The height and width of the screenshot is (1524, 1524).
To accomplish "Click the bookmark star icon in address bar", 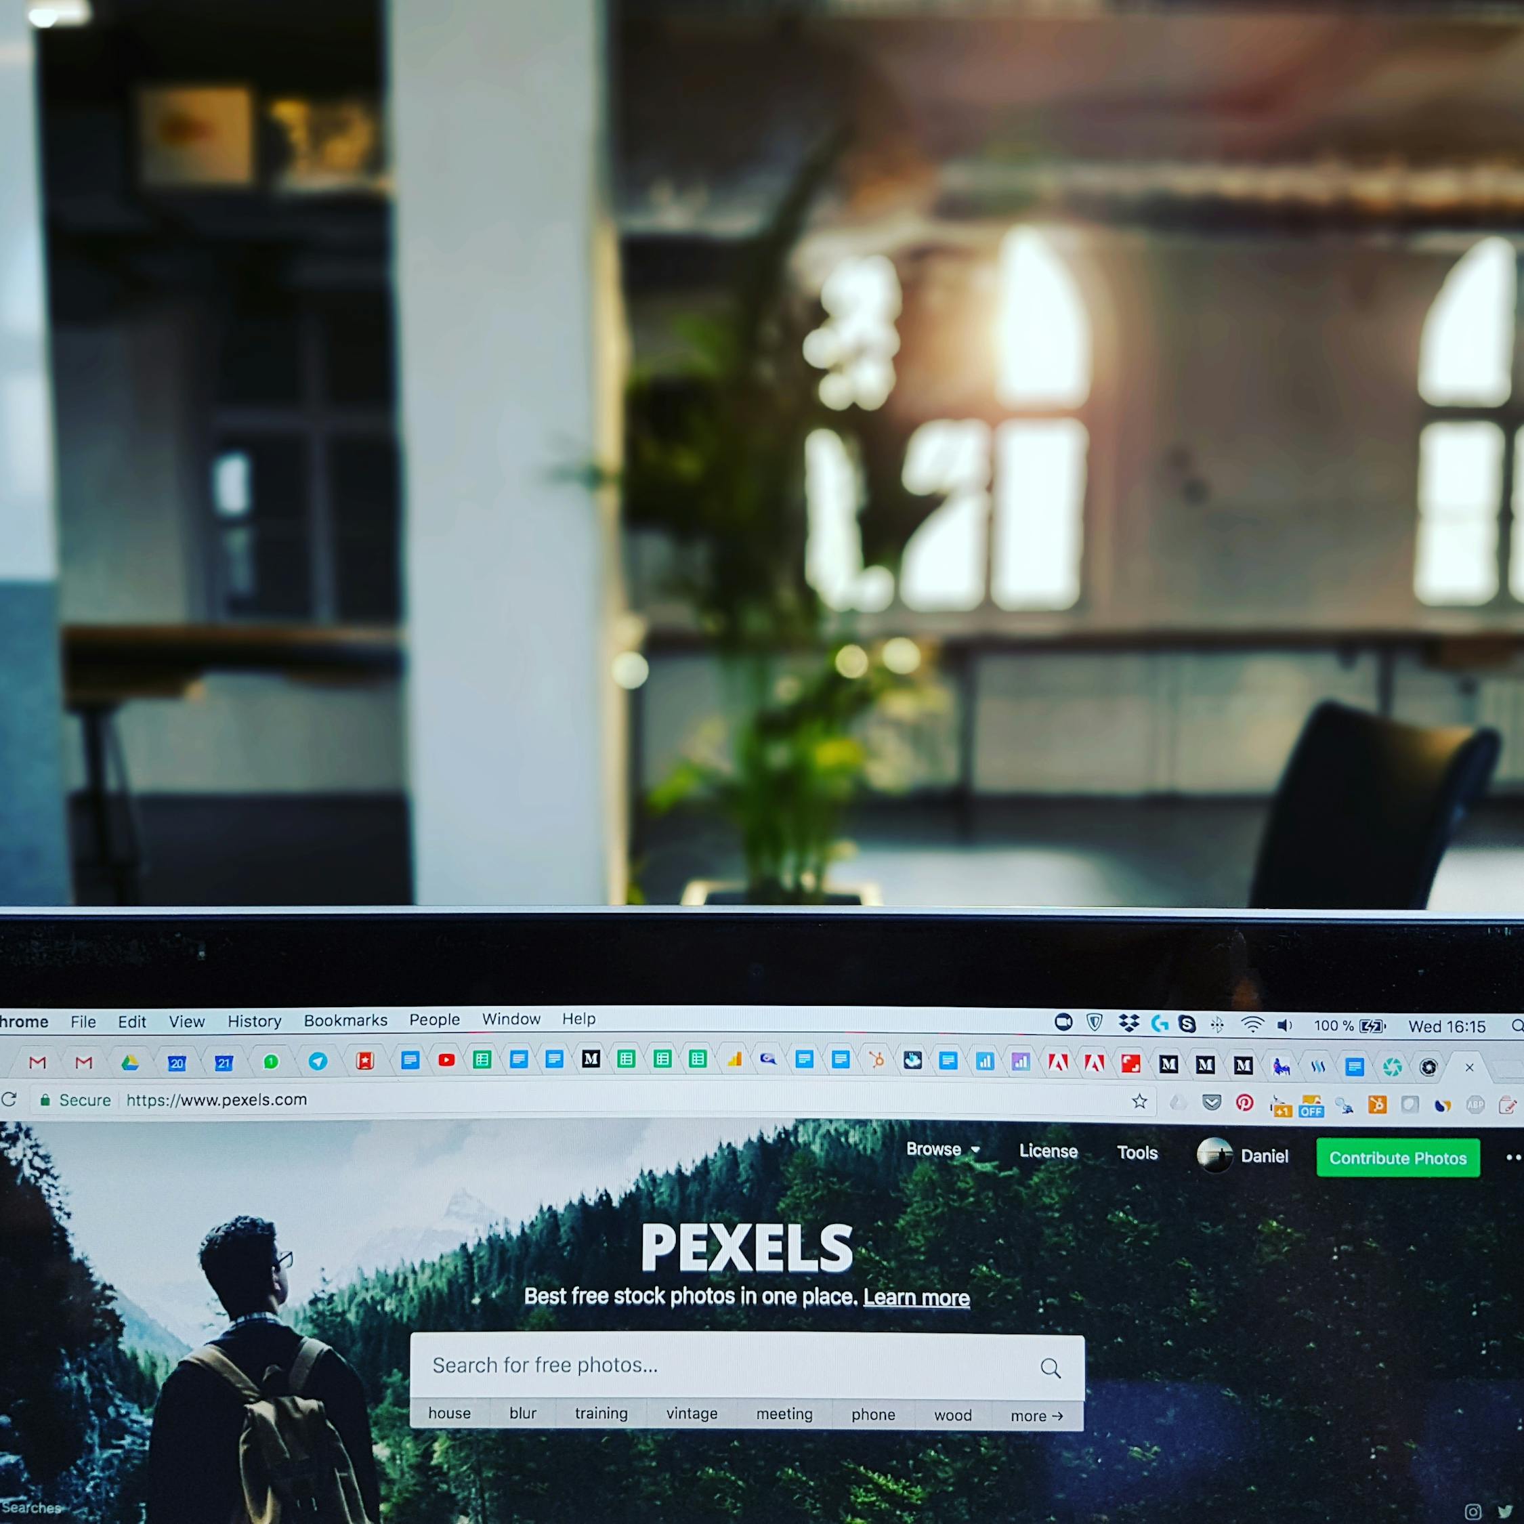I will click(x=1140, y=1104).
